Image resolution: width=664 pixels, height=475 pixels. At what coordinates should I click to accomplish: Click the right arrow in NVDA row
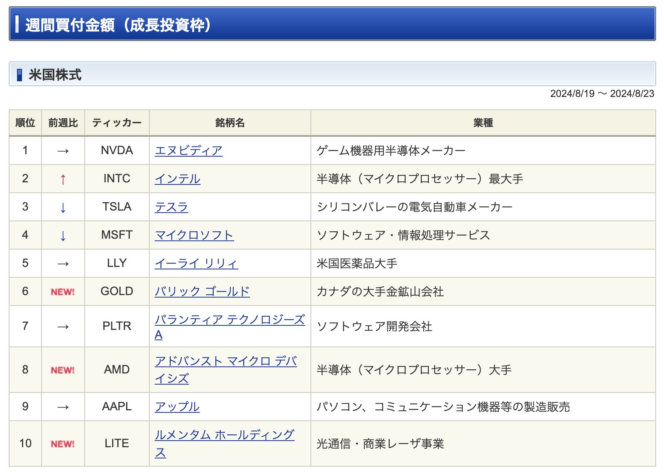pos(63,151)
